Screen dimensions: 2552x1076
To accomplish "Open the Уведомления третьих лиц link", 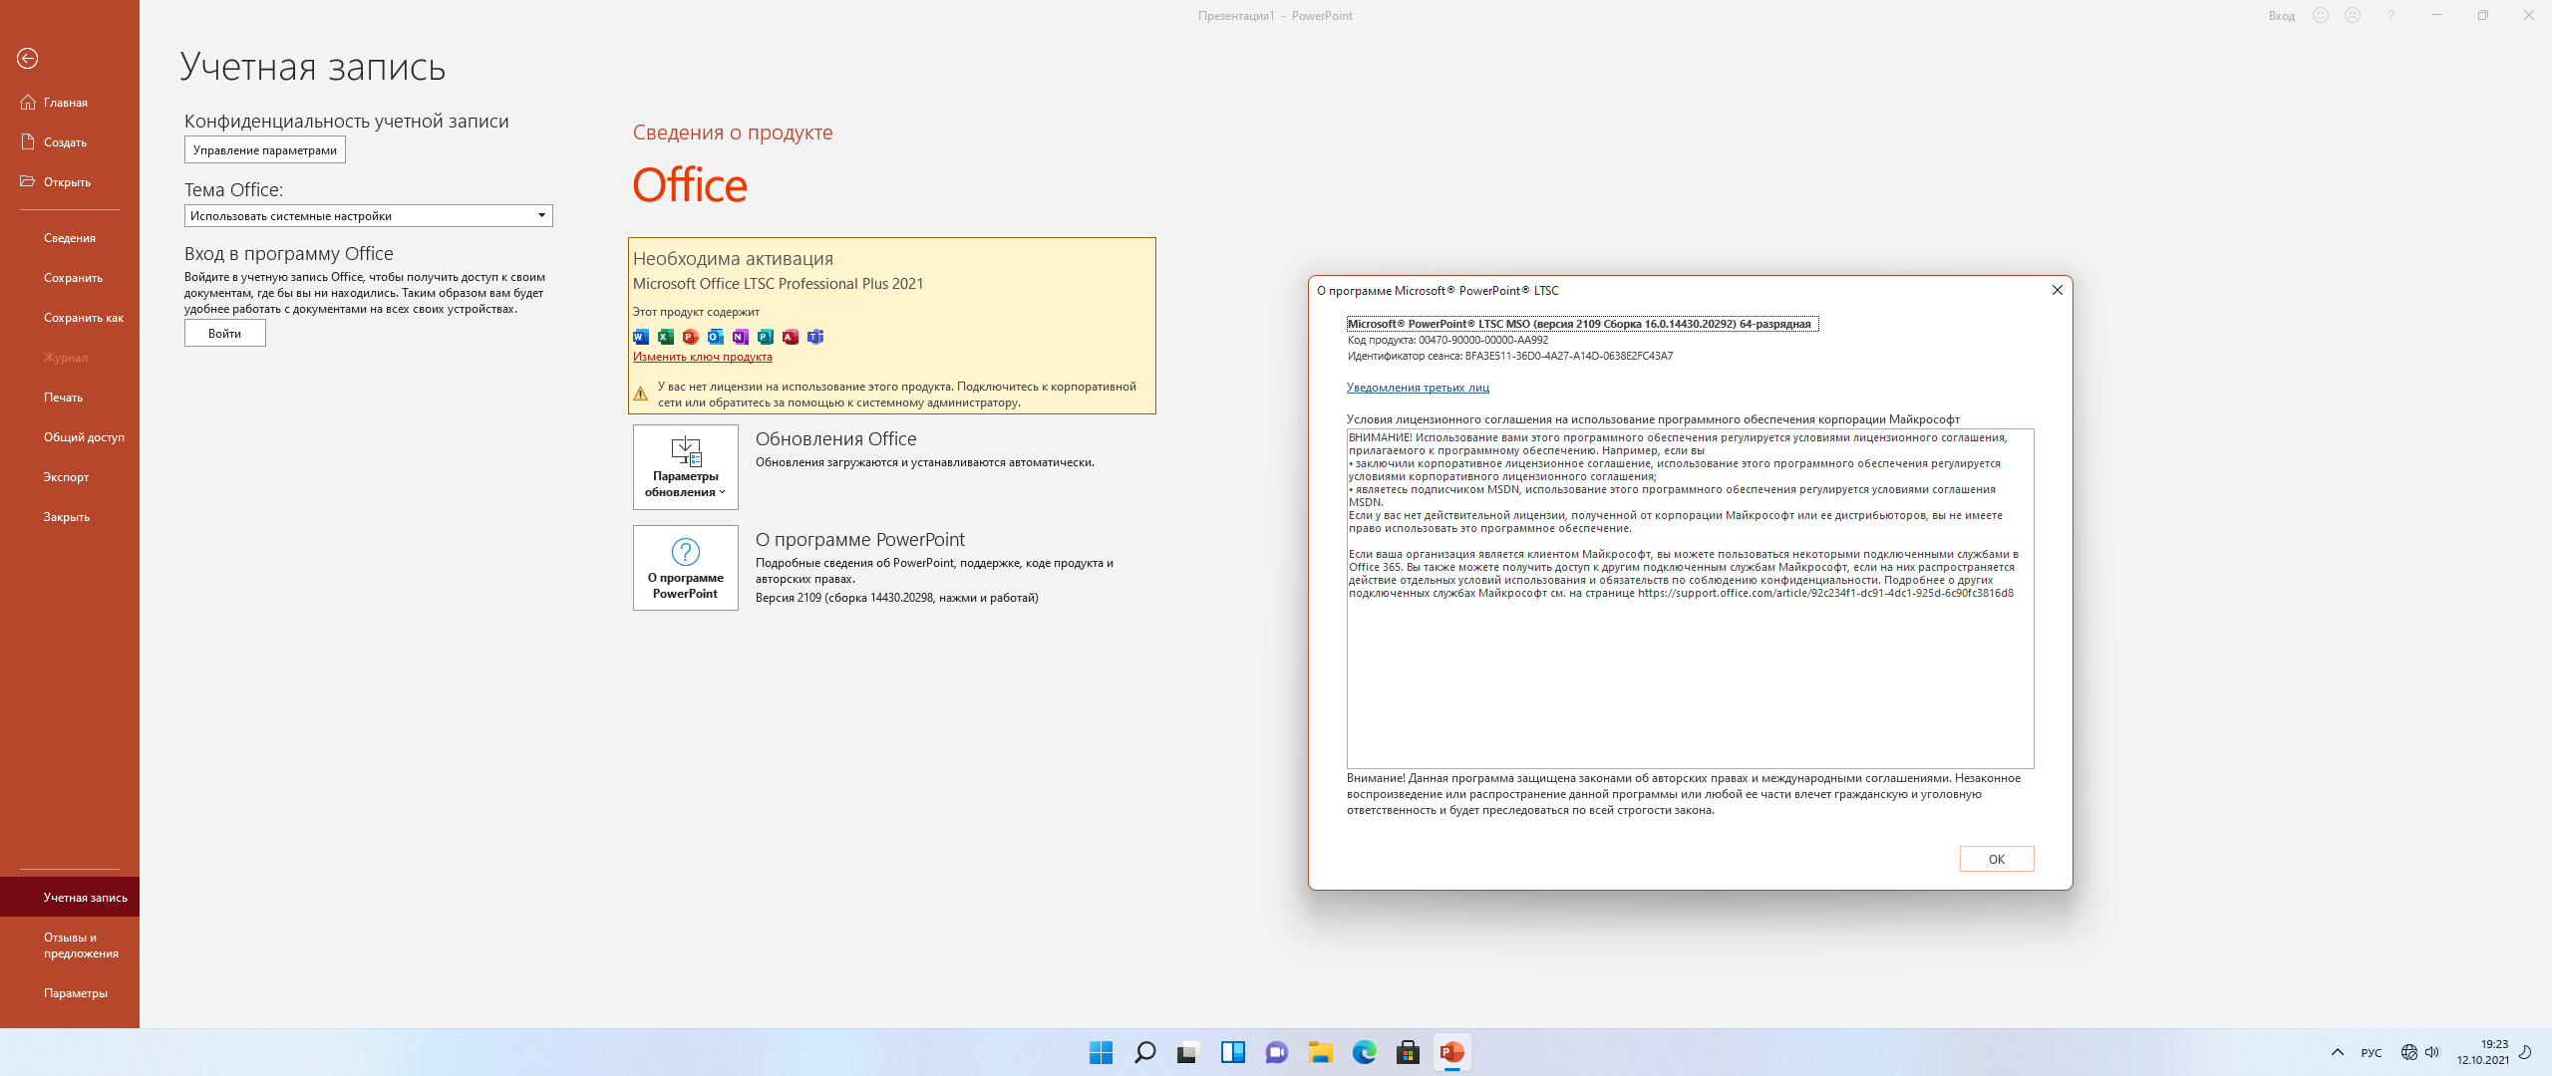I will (1418, 389).
